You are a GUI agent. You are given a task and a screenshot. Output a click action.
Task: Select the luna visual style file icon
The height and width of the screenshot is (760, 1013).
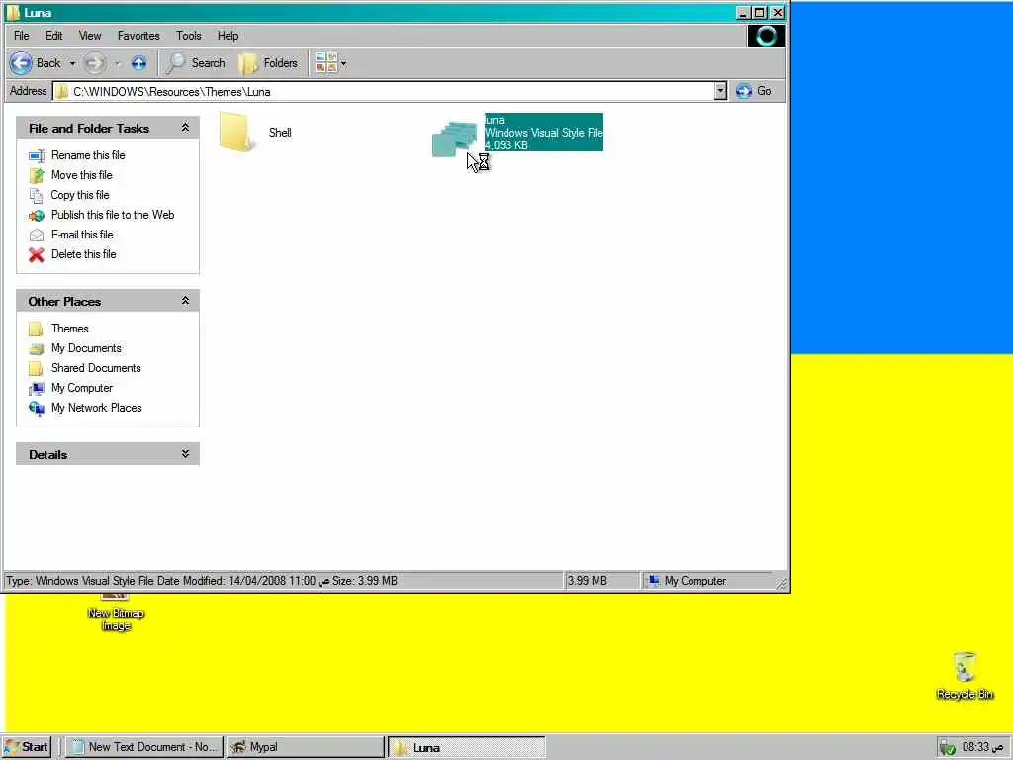pos(455,137)
